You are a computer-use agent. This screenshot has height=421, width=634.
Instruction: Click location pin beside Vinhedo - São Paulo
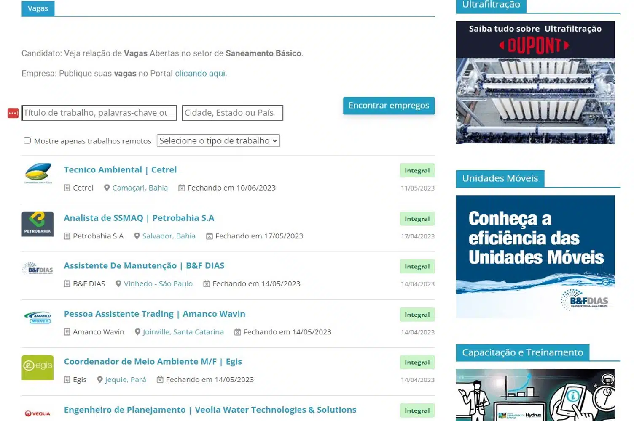(x=118, y=284)
